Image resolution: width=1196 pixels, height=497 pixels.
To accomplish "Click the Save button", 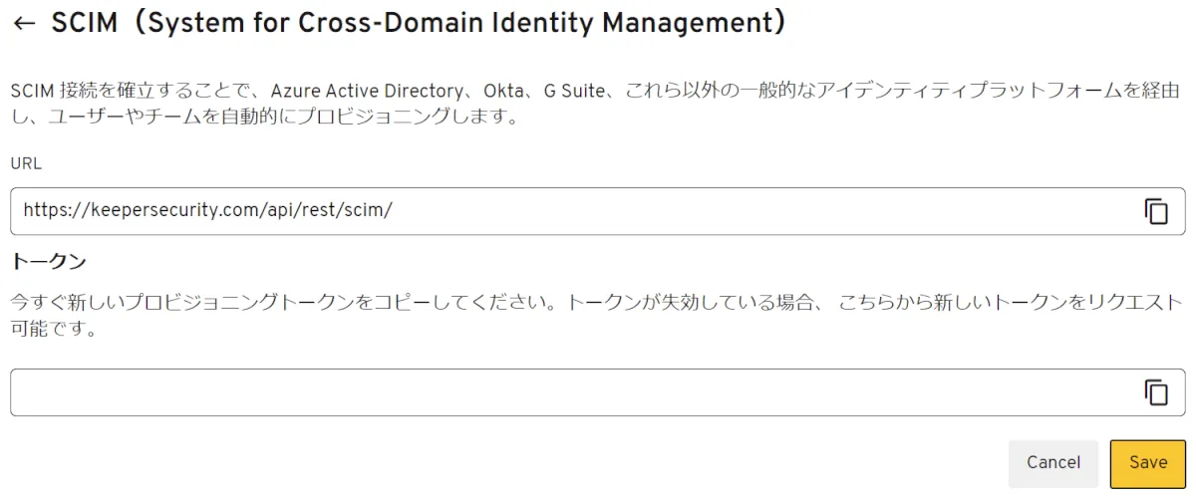I will pos(1148,462).
